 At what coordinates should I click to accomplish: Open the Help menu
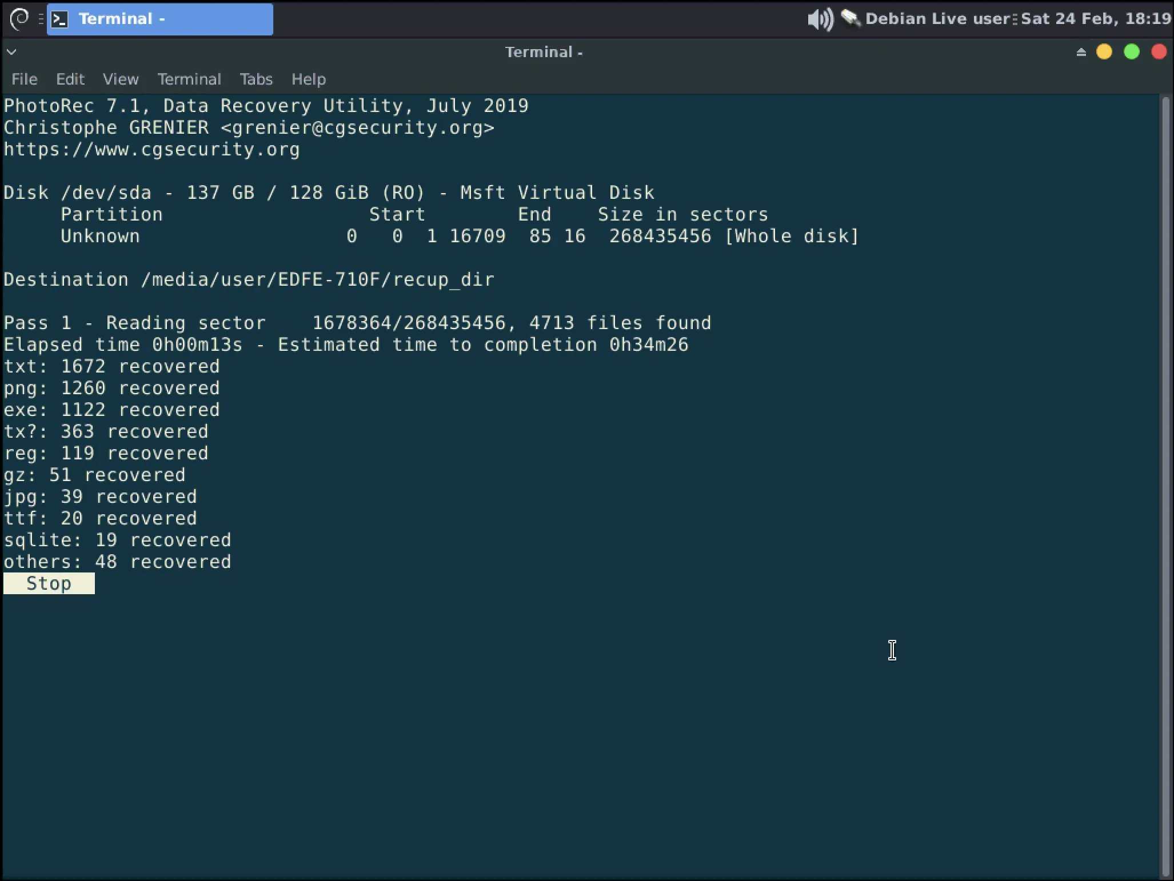tap(308, 79)
